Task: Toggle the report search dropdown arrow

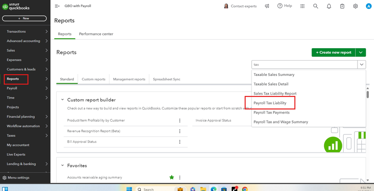Action: coord(362,64)
